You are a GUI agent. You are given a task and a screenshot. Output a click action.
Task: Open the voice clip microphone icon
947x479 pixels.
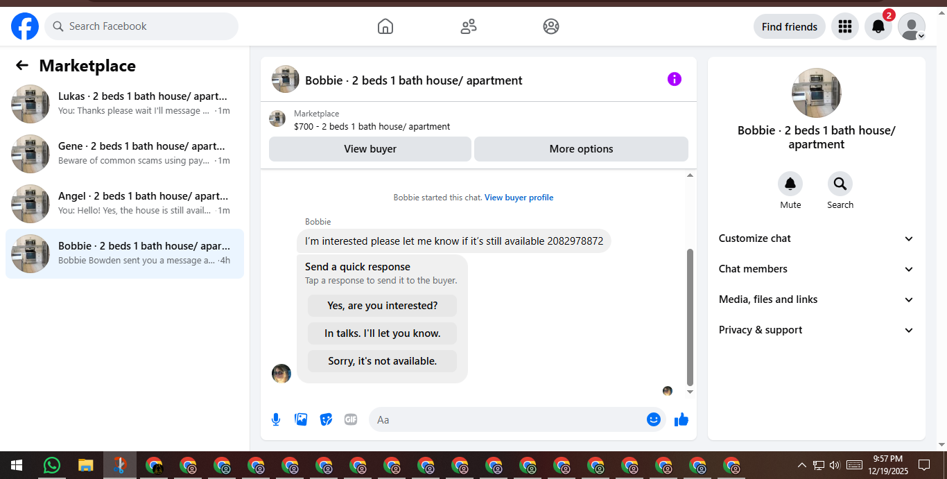[x=276, y=419]
